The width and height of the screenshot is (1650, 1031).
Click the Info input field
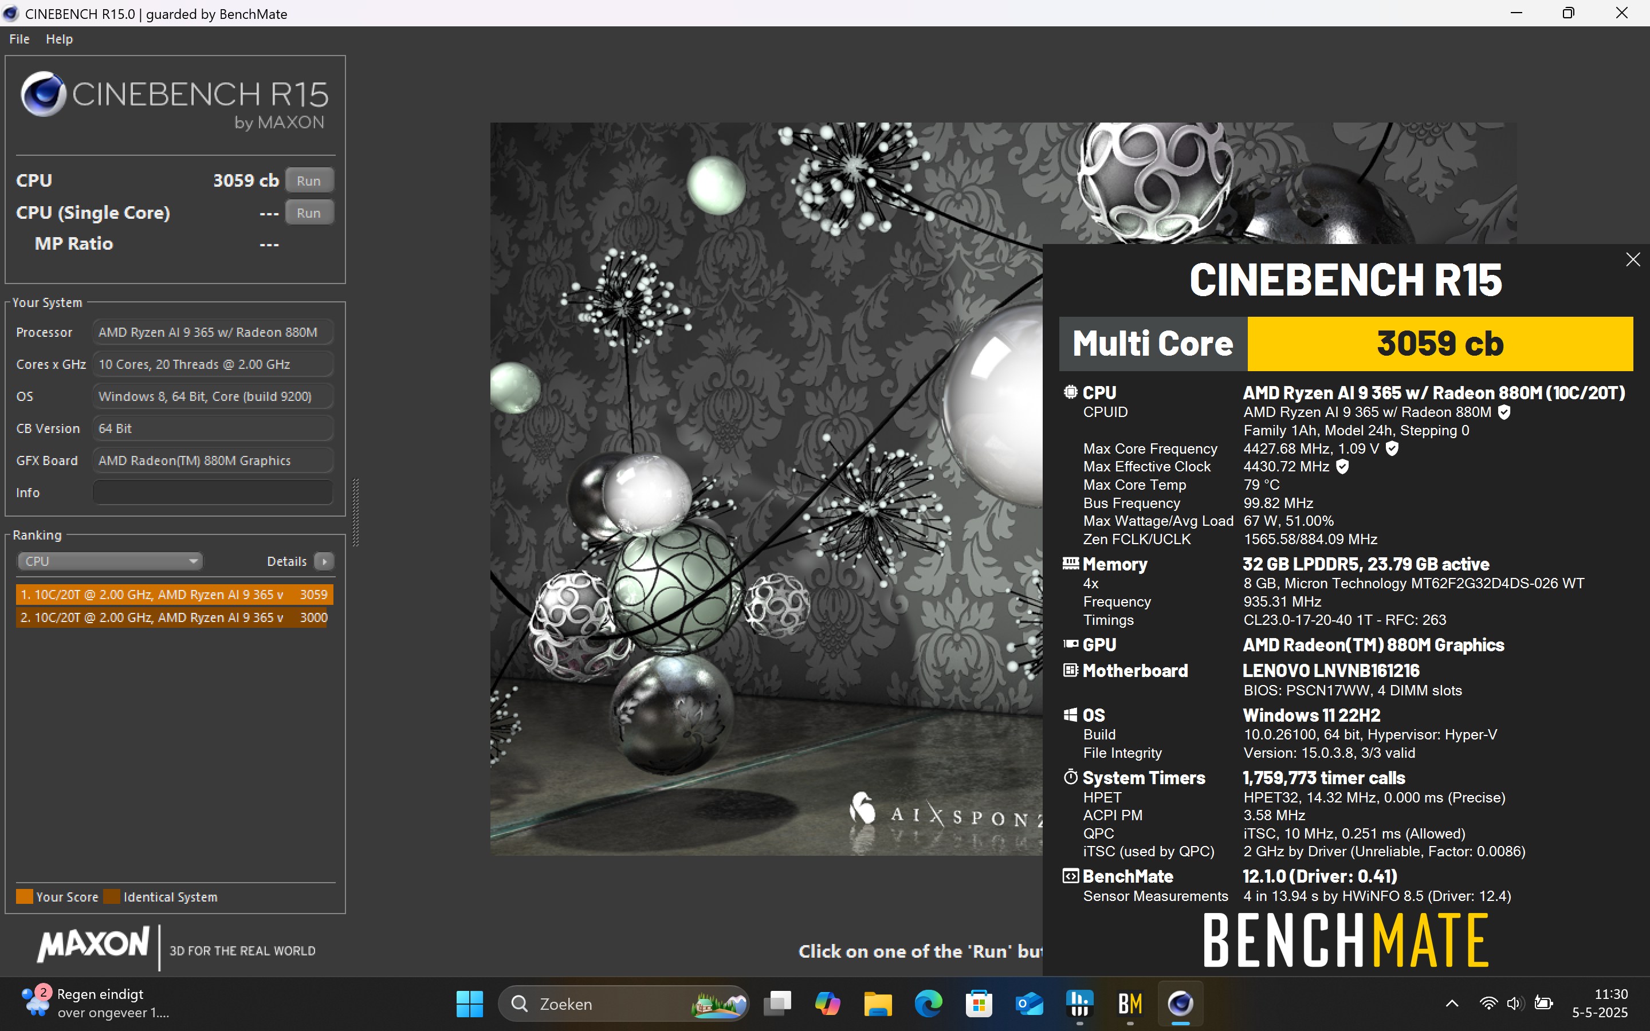(213, 493)
